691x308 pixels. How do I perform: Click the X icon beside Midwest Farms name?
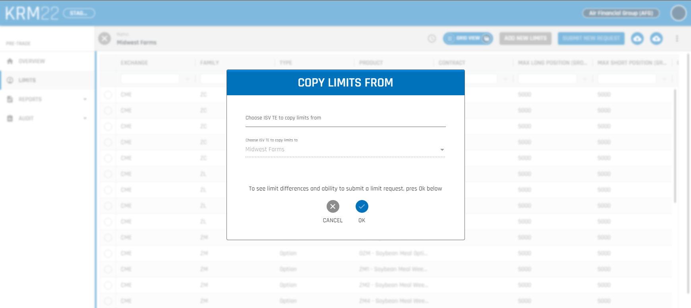tap(105, 38)
